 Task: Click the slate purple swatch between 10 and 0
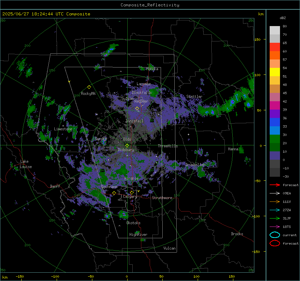tap(275, 156)
